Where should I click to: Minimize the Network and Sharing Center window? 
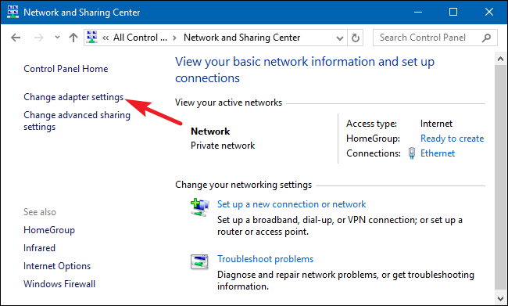418,13
